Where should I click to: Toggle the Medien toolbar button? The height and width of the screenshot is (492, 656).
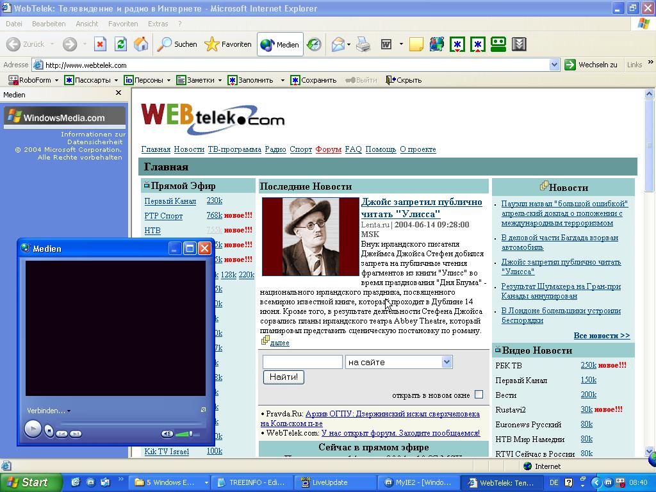279,44
